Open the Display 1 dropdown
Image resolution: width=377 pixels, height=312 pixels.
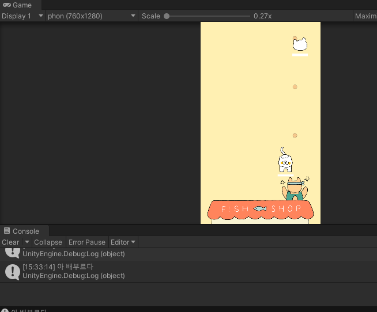click(x=22, y=16)
